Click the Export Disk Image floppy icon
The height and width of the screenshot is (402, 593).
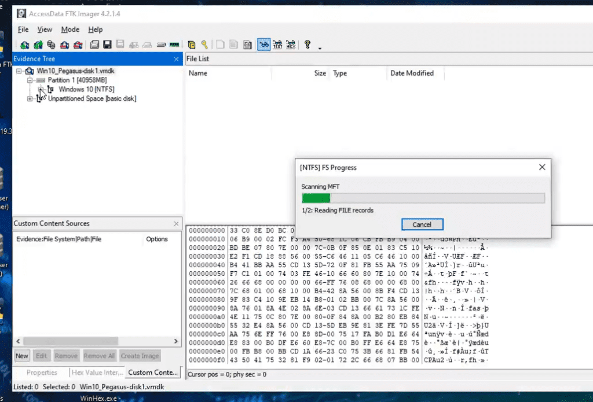(107, 45)
